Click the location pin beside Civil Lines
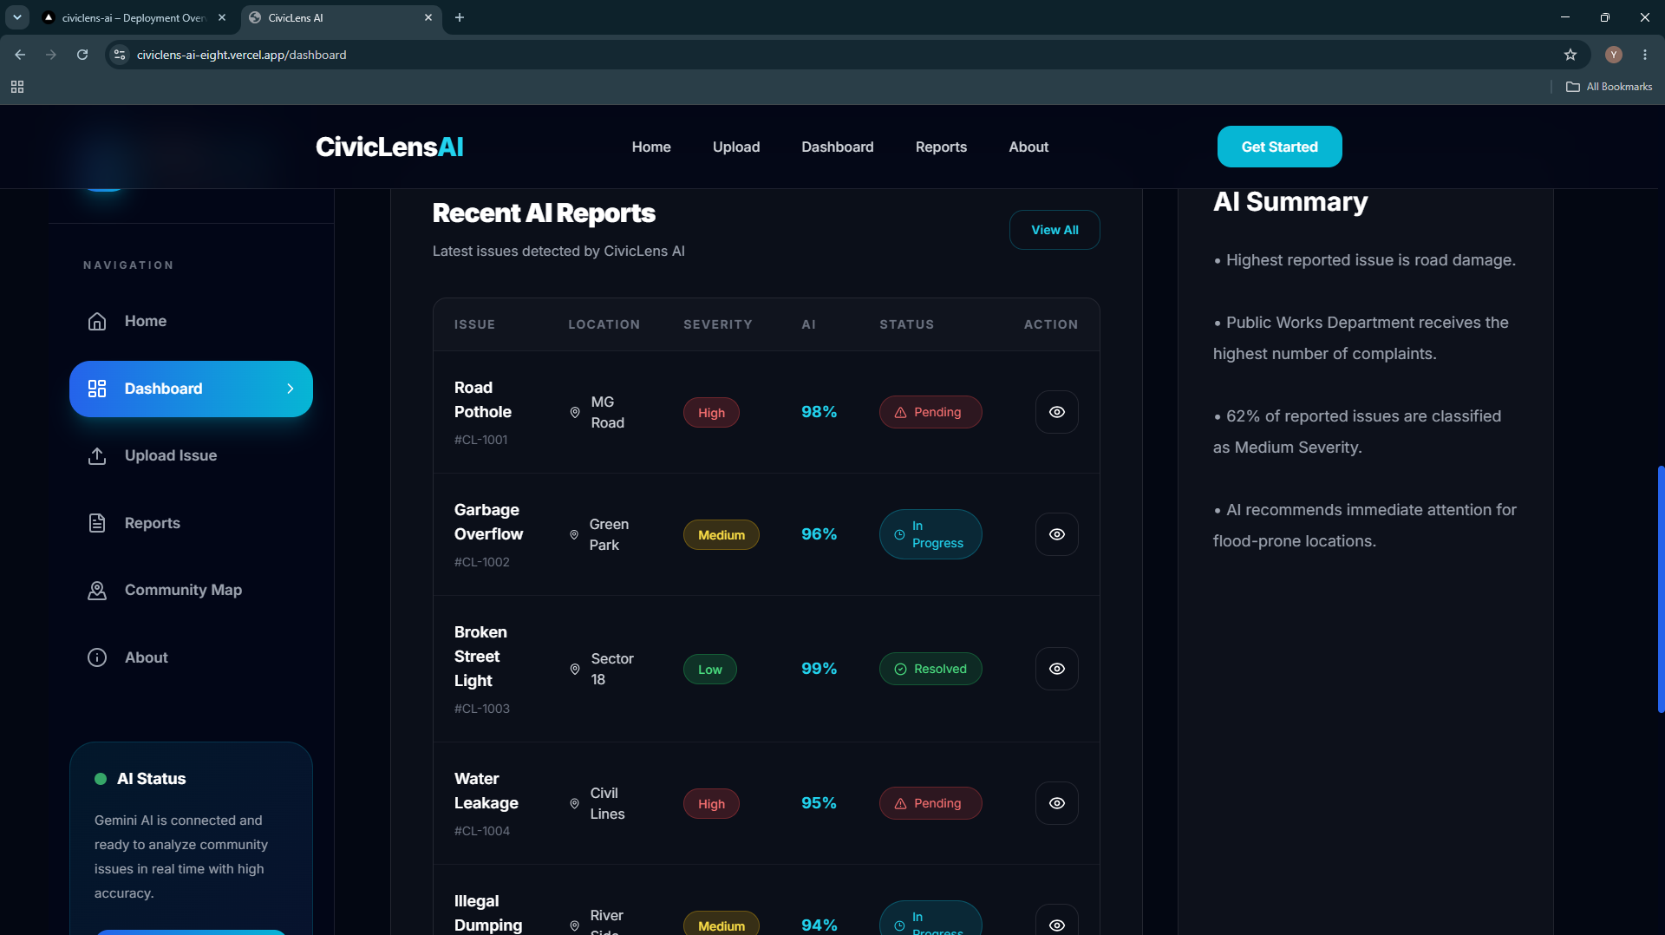This screenshot has height=935, width=1665. (574, 804)
